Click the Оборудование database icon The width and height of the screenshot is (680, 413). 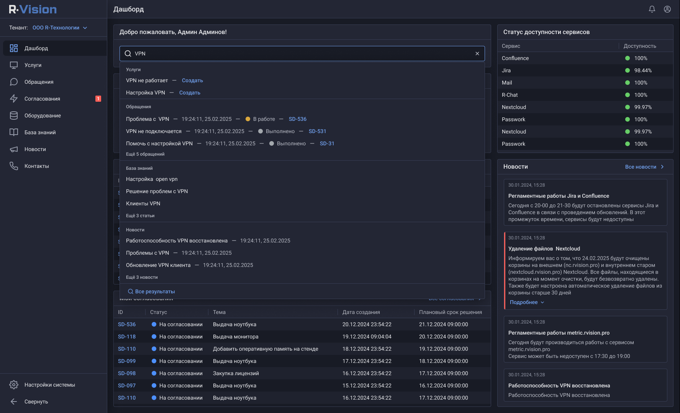[14, 115]
